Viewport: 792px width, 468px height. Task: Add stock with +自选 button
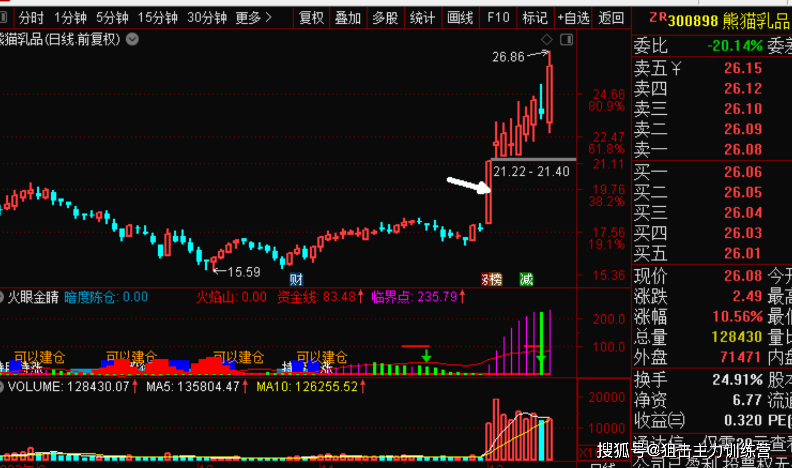[x=573, y=18]
